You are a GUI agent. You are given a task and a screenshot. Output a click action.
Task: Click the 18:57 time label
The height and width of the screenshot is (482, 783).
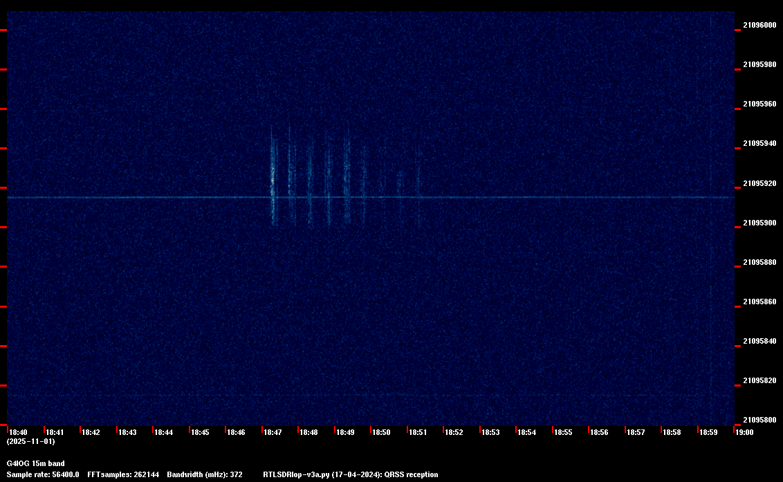tap(636, 432)
